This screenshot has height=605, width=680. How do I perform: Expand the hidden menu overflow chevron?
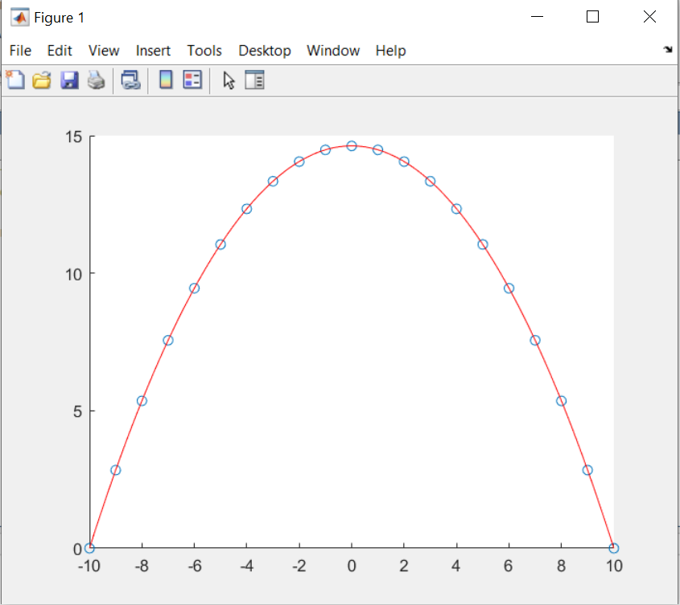pyautogui.click(x=668, y=49)
